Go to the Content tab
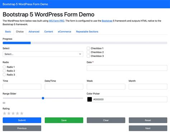170x134 pixels. point(48,32)
